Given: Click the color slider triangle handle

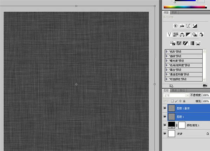Looking at the screenshot, I should tap(175, 2).
